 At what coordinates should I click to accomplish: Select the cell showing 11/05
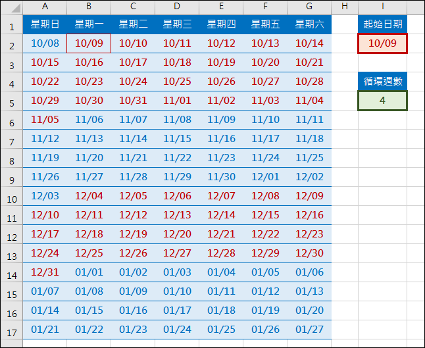pos(45,120)
